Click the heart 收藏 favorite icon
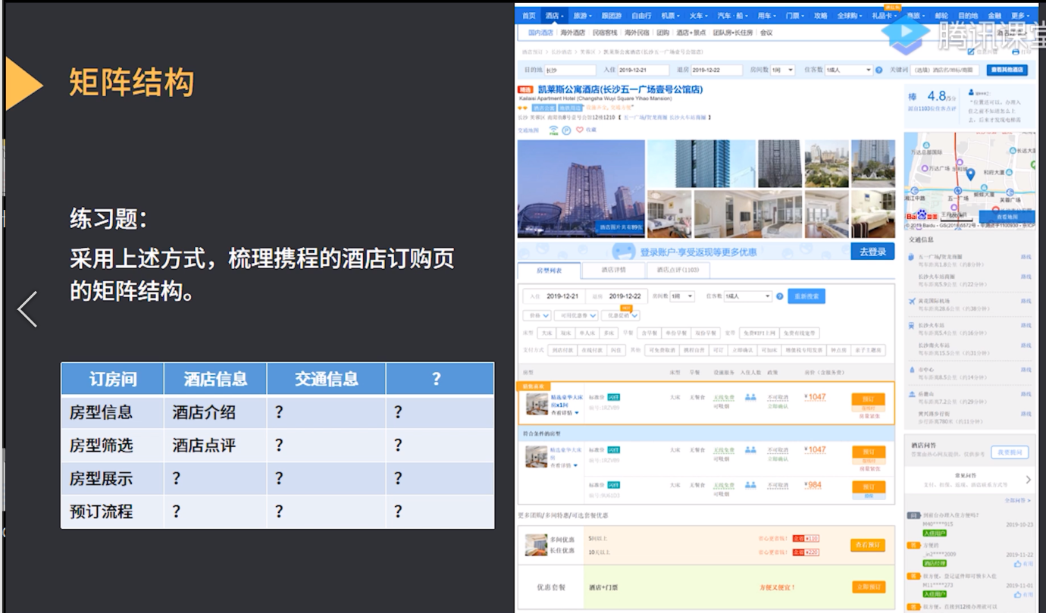This screenshot has width=1046, height=613. [x=580, y=130]
